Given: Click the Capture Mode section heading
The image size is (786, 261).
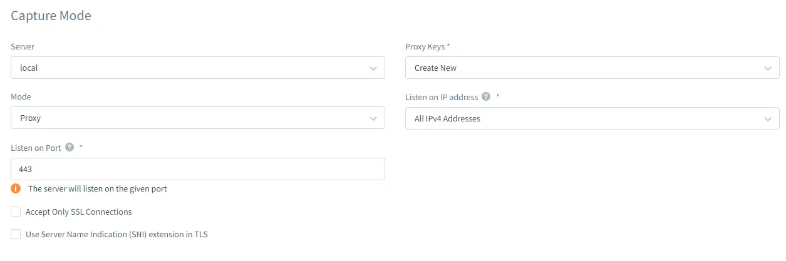Looking at the screenshot, I should [x=51, y=16].
